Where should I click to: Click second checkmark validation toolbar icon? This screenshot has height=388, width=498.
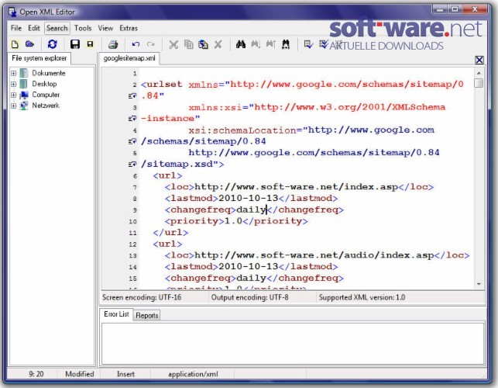tap(324, 44)
